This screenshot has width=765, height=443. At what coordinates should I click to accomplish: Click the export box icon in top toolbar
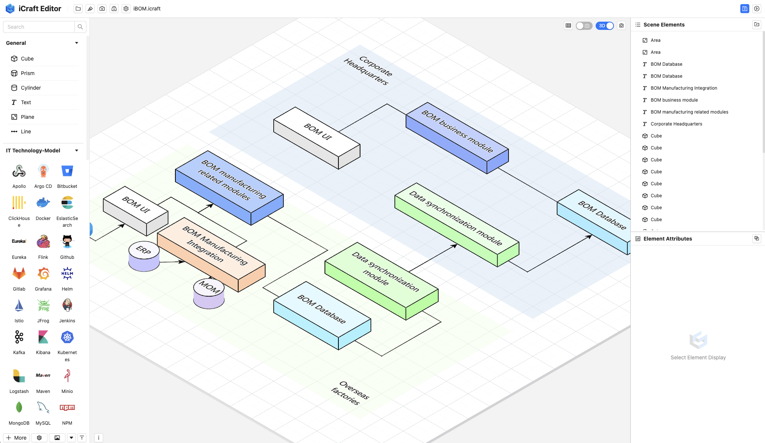pos(114,9)
